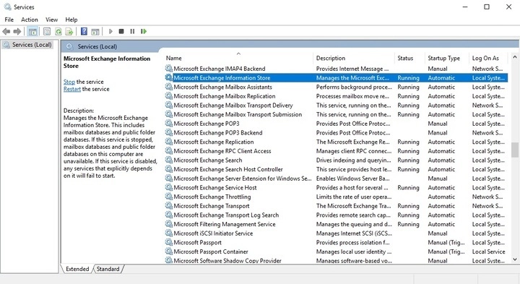Click the gear icon beside Microsoft Exchange Mailbox Assistants

point(169,87)
